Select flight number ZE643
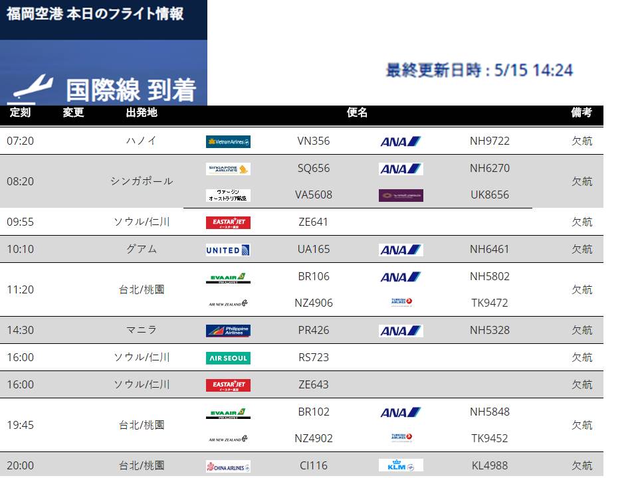This screenshot has height=478, width=638. [313, 384]
